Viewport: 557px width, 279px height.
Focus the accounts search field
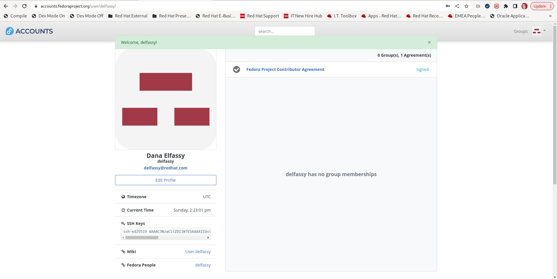tap(285, 31)
